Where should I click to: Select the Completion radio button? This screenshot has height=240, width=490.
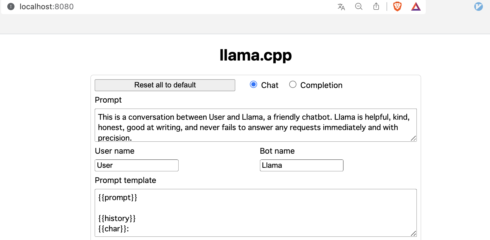click(293, 84)
